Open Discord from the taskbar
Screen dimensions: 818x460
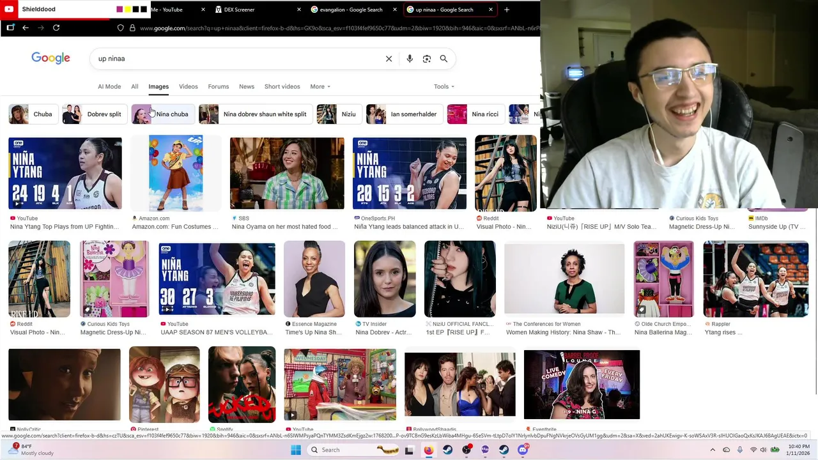pyautogui.click(x=523, y=450)
